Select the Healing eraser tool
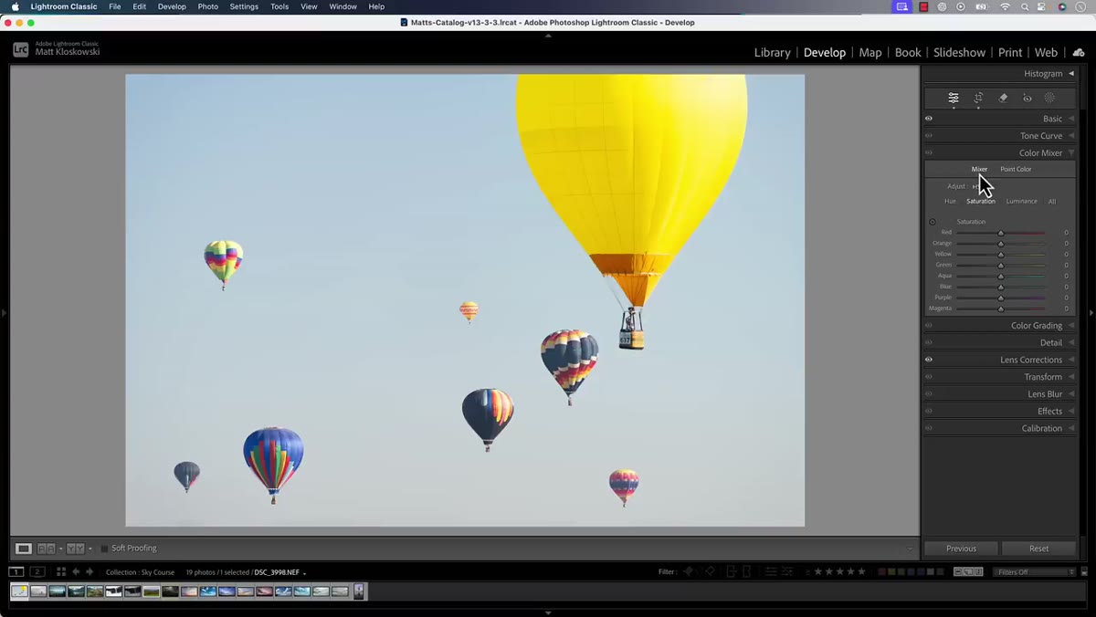Screen dimensions: 1096x617 (1003, 98)
